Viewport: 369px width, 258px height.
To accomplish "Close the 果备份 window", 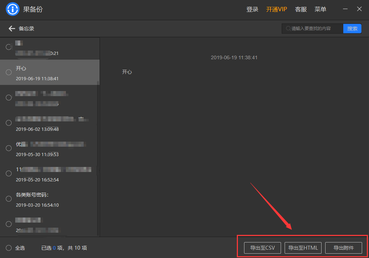I will (359, 9).
